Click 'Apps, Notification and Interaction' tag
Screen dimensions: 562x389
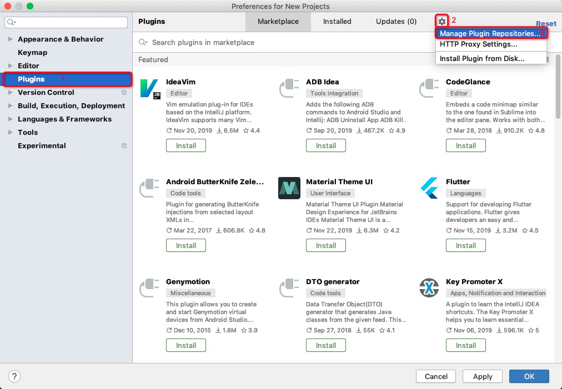click(x=496, y=293)
